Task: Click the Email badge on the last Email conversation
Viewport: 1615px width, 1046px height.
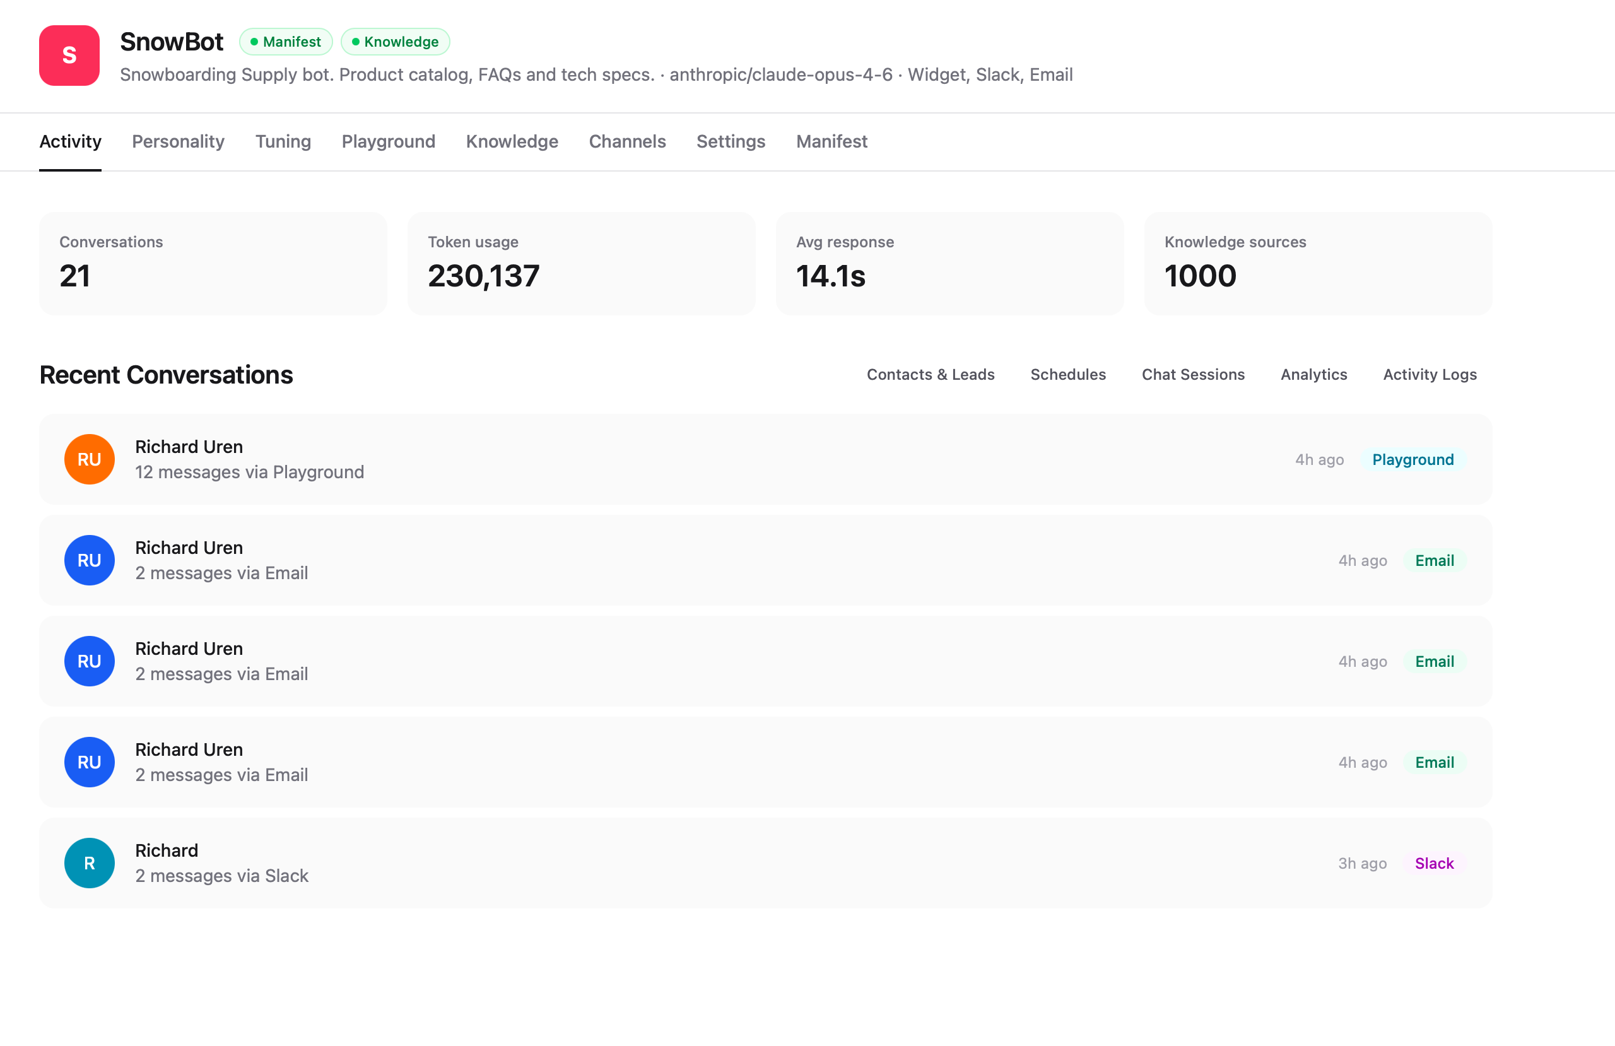Action: click(x=1434, y=761)
